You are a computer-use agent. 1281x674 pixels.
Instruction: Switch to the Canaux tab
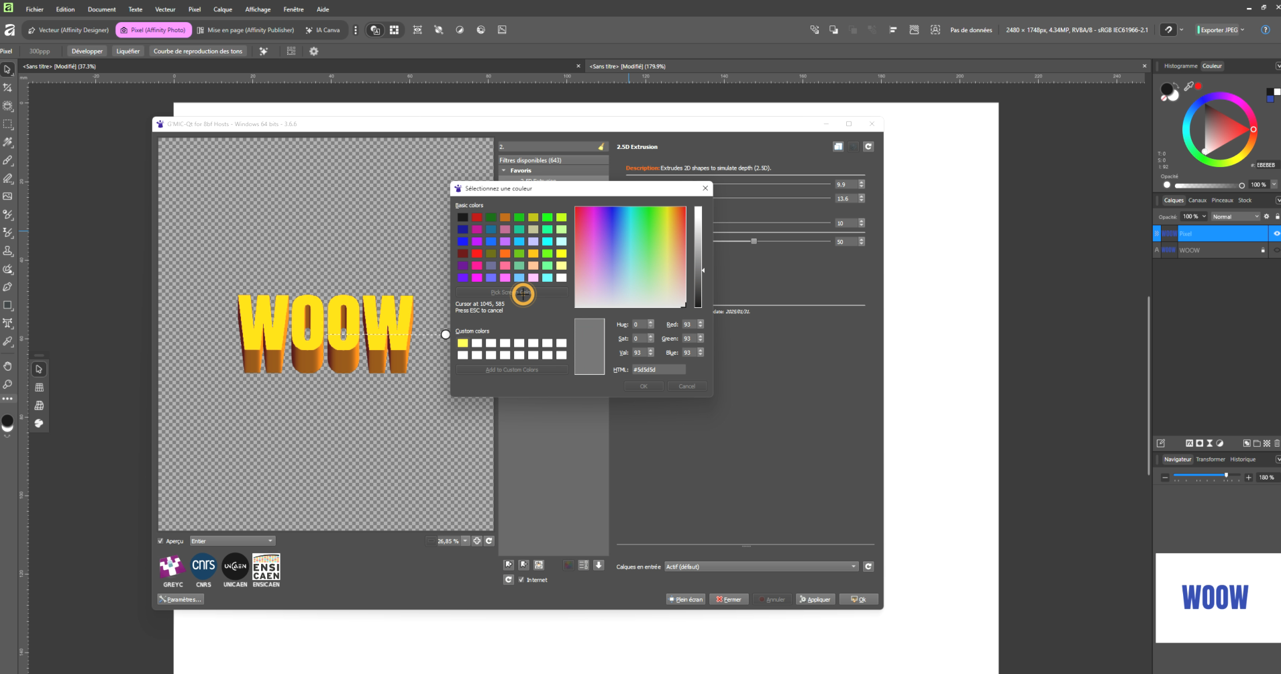tap(1197, 200)
